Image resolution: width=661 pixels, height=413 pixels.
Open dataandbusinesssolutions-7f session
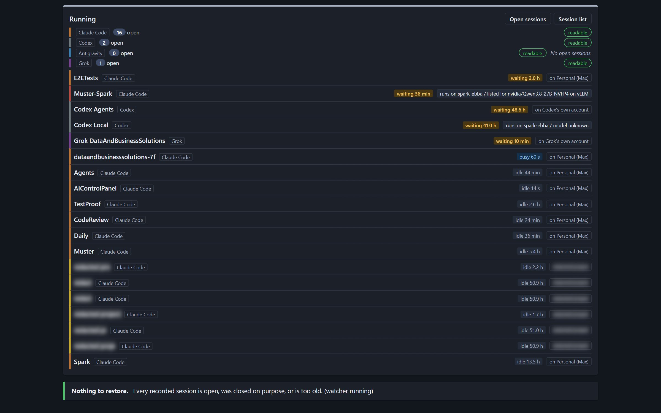[115, 157]
